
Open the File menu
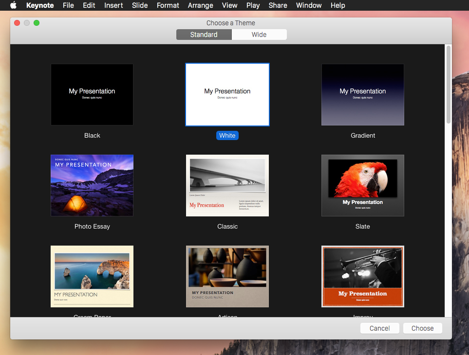point(68,5)
